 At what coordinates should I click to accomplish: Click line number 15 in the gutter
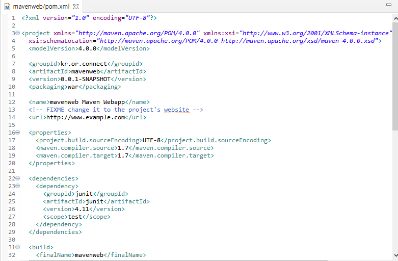click(x=12, y=125)
